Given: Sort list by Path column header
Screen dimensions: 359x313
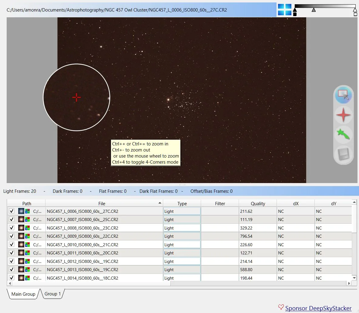Looking at the screenshot, I should point(27,203).
